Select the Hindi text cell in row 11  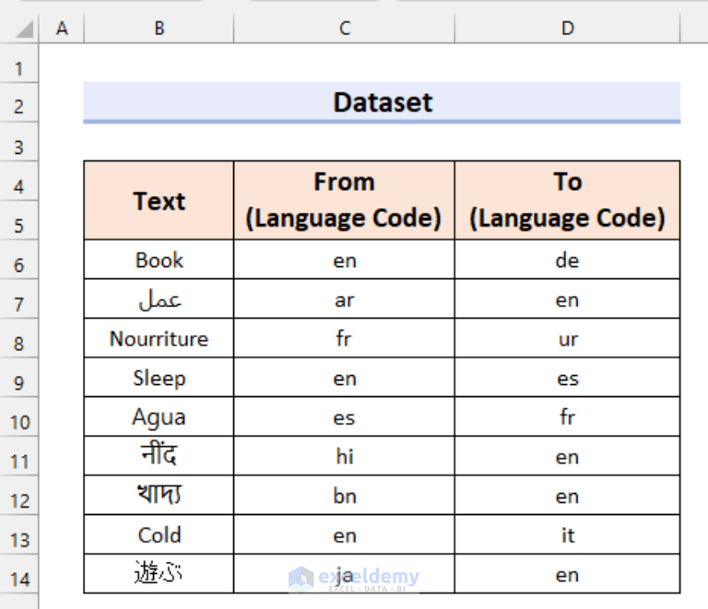click(x=159, y=456)
